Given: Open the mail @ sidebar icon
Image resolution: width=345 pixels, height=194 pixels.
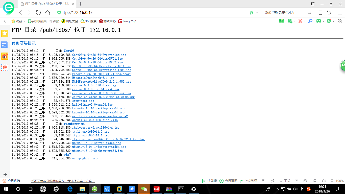Looking at the screenshot, I should coord(5,67).
